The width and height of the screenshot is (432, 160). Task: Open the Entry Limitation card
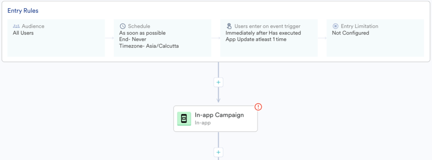coord(375,38)
